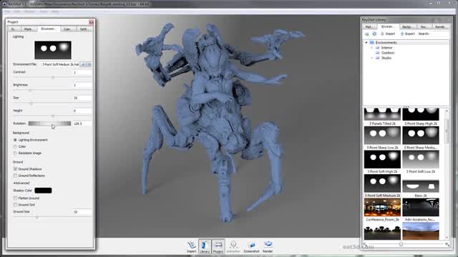Collapse the Environments tree node
This screenshot has width=458, height=257.
coord(366,43)
